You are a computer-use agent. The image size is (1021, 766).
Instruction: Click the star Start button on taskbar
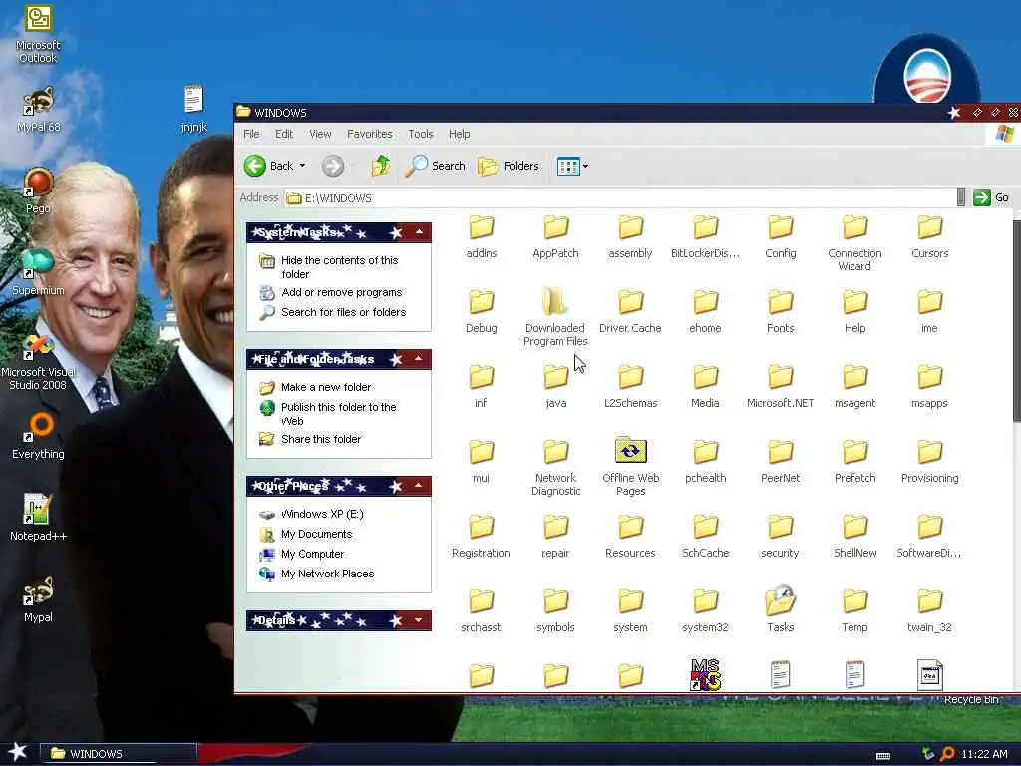click(x=18, y=752)
